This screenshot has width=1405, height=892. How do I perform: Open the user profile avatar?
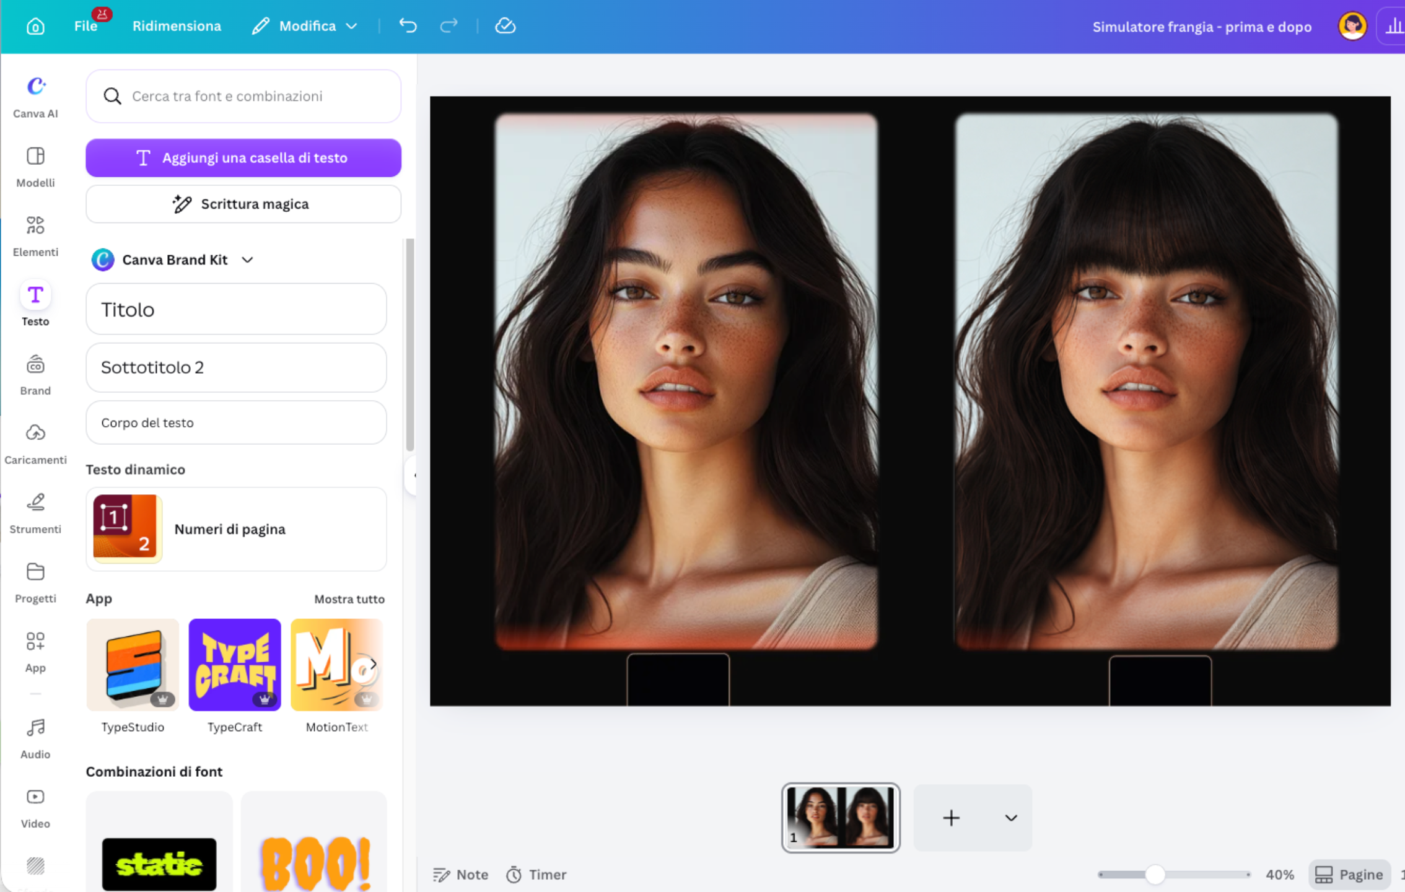1352,27
